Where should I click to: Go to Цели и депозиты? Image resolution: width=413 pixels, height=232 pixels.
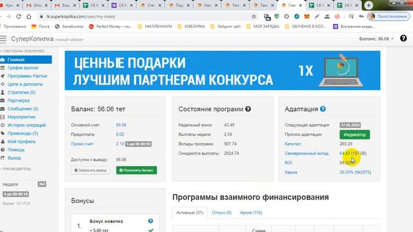point(25,84)
